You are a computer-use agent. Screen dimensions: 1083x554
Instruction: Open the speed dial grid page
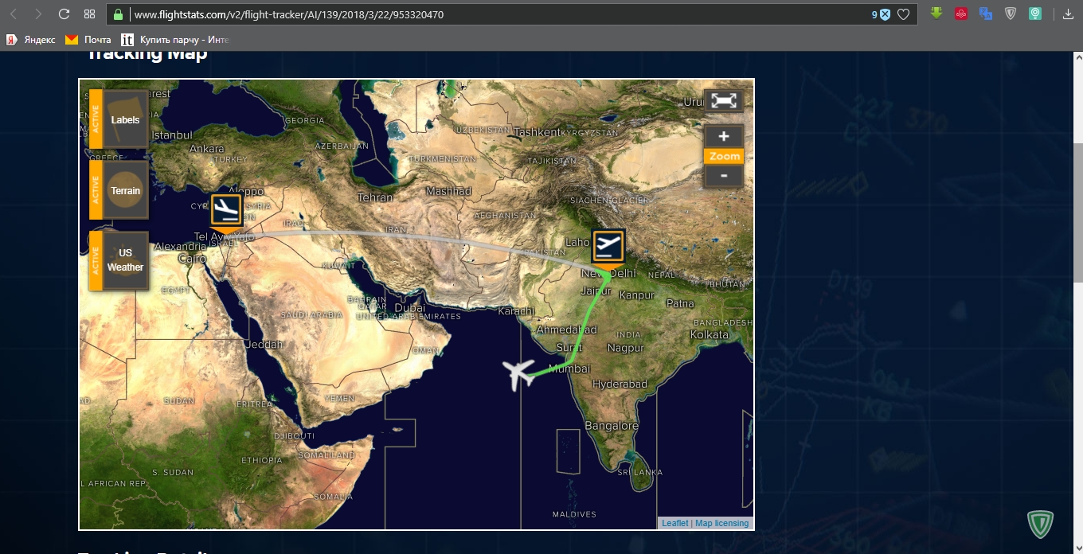(89, 14)
